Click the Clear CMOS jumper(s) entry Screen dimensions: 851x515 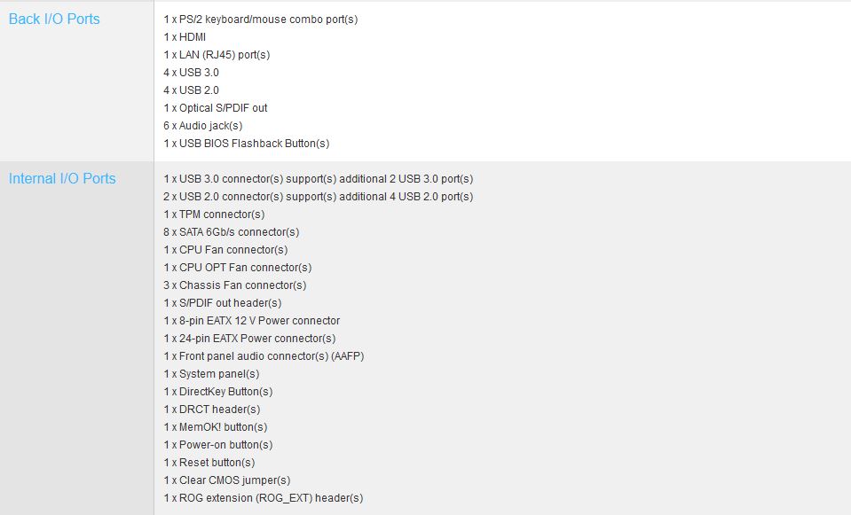(x=227, y=480)
